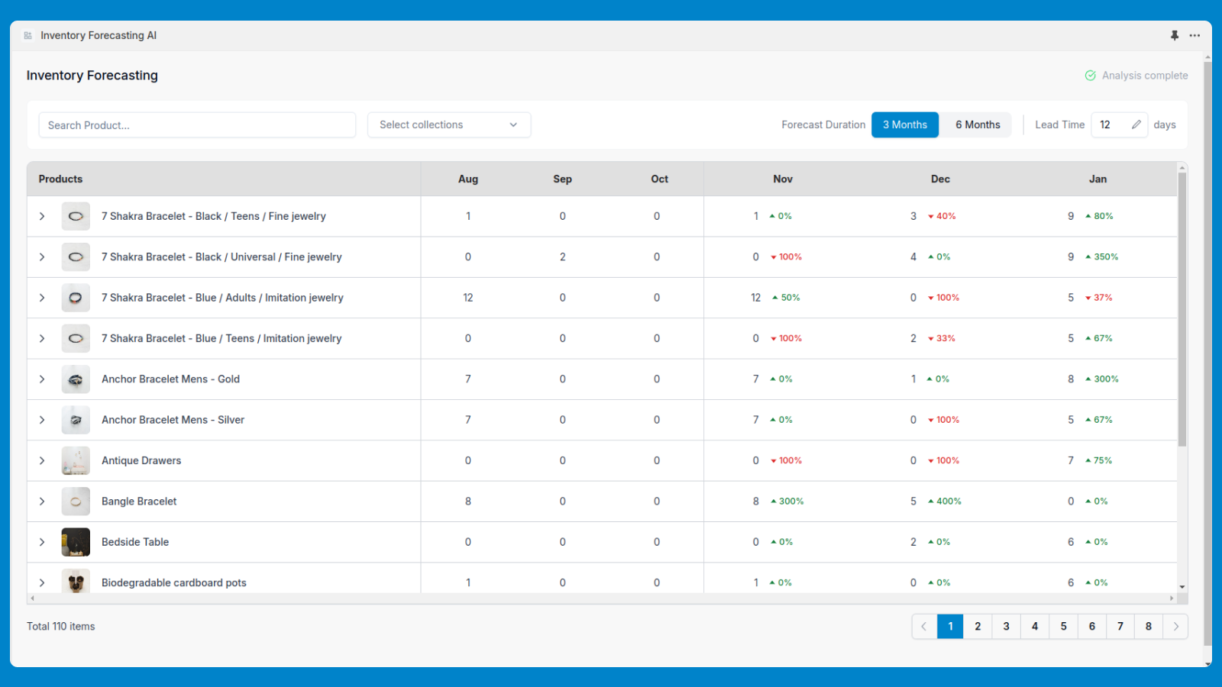The width and height of the screenshot is (1222, 687).
Task: Select the 6 Months forecast duration
Action: [977, 124]
